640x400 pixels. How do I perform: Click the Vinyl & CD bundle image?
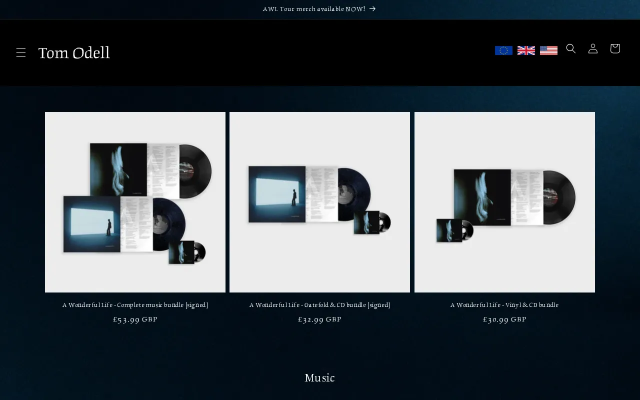point(504,202)
